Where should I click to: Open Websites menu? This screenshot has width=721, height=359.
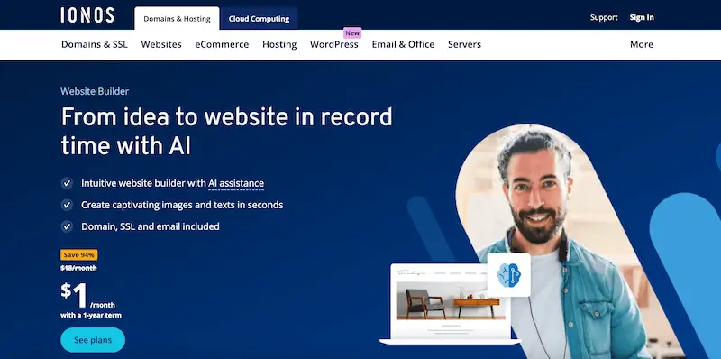click(161, 44)
